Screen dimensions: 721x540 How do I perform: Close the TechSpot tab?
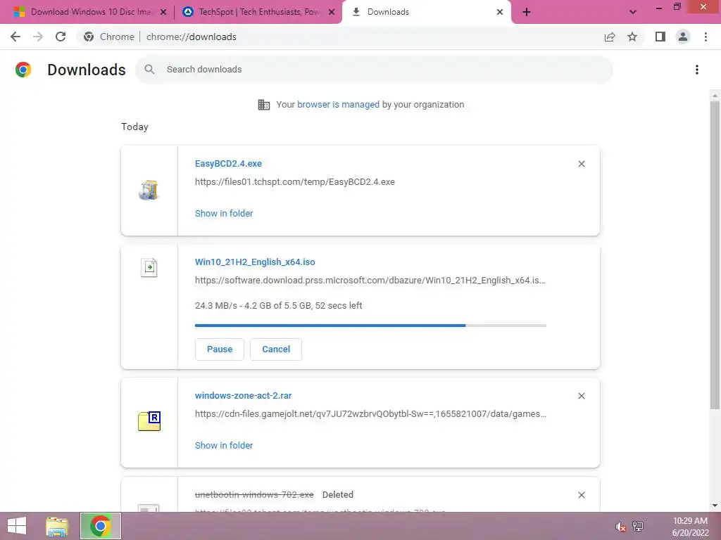(332, 12)
